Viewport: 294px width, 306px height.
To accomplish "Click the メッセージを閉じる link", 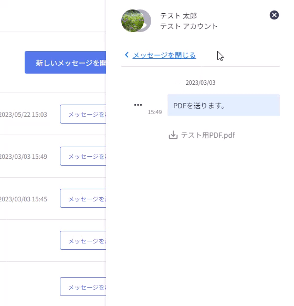I will coord(164,55).
